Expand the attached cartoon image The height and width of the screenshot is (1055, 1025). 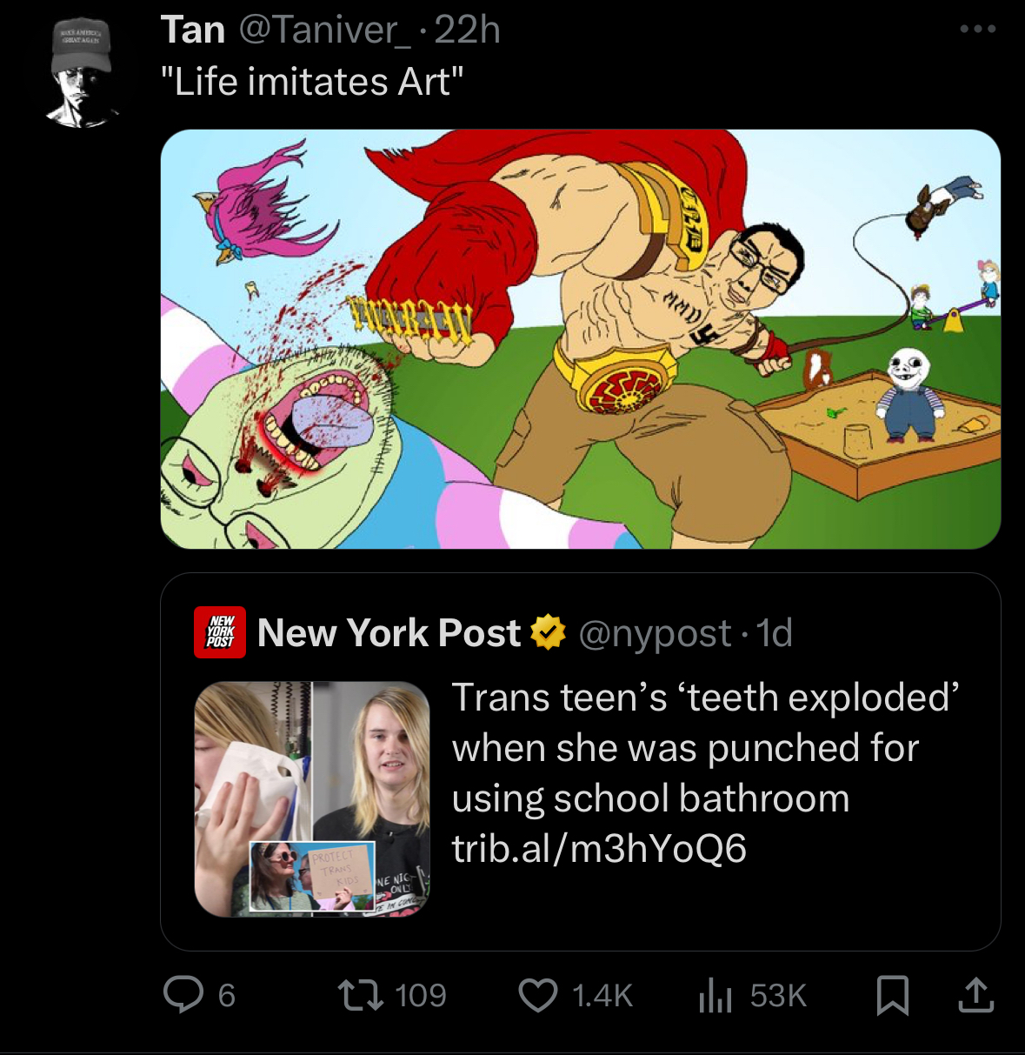coord(580,339)
